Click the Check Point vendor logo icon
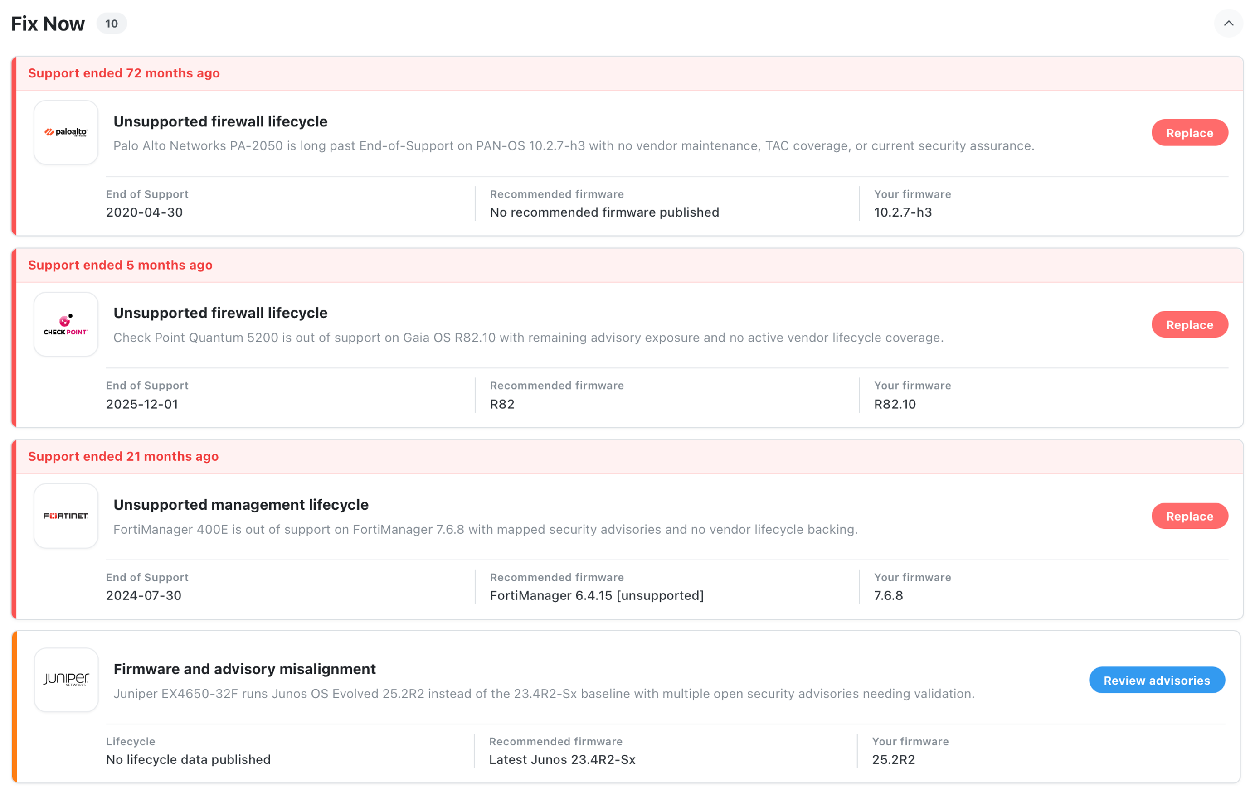Viewport: 1255px width, 787px height. 66,324
